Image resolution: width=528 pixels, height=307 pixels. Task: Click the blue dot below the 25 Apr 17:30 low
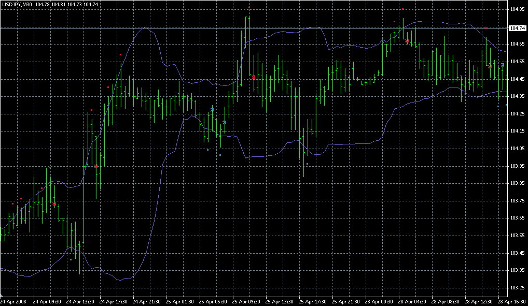[x=308, y=164]
